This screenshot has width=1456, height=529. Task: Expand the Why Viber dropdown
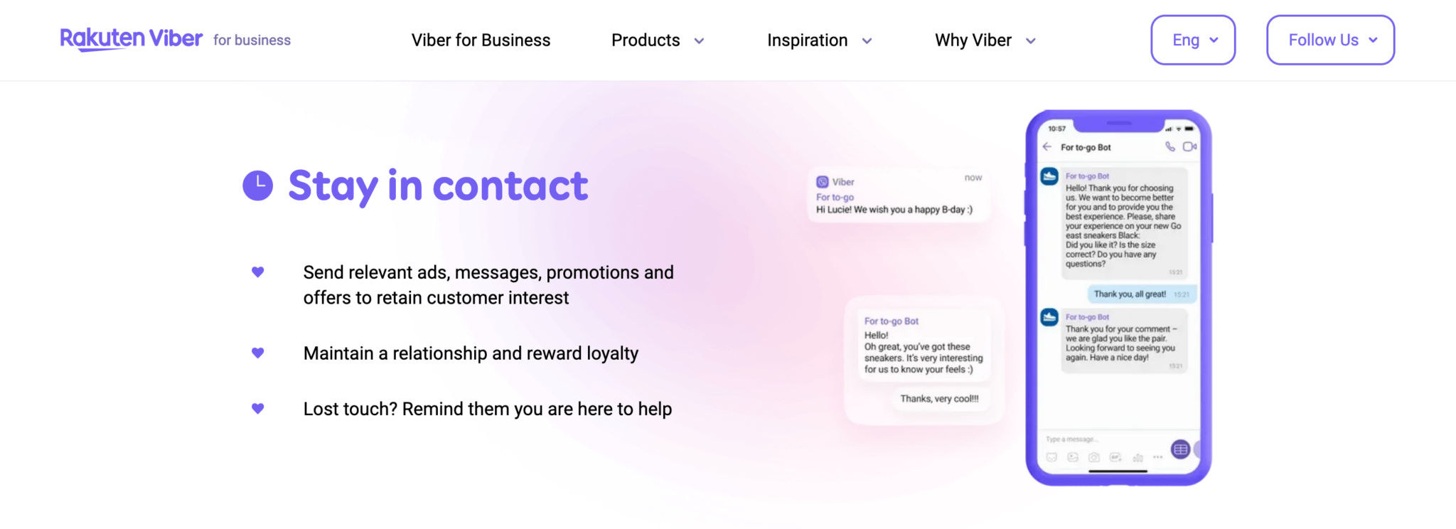coord(984,41)
